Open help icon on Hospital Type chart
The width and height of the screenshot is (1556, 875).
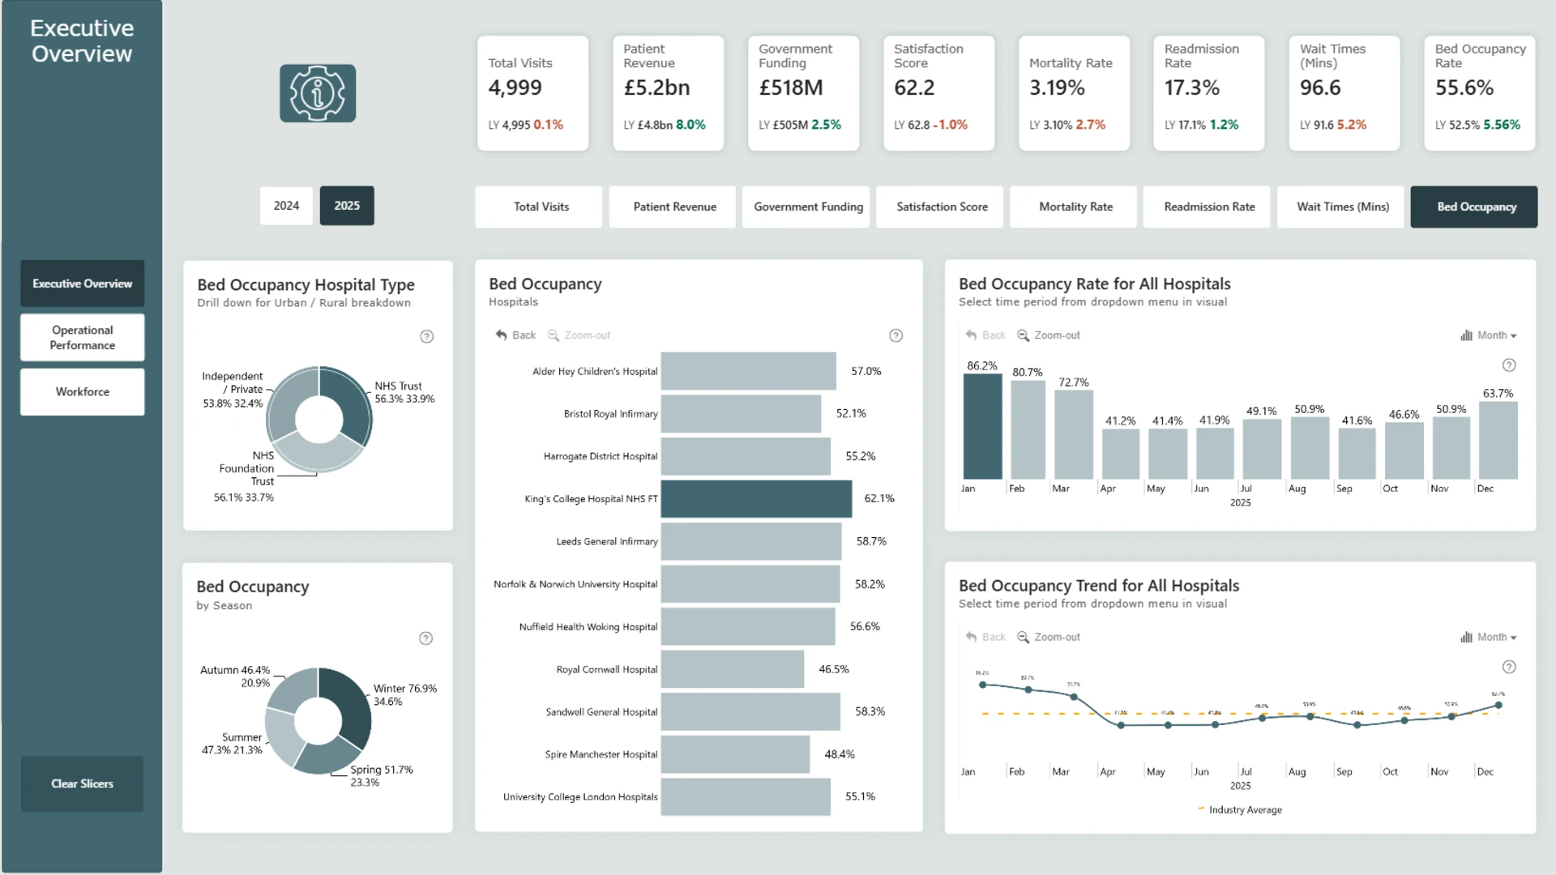pos(427,336)
